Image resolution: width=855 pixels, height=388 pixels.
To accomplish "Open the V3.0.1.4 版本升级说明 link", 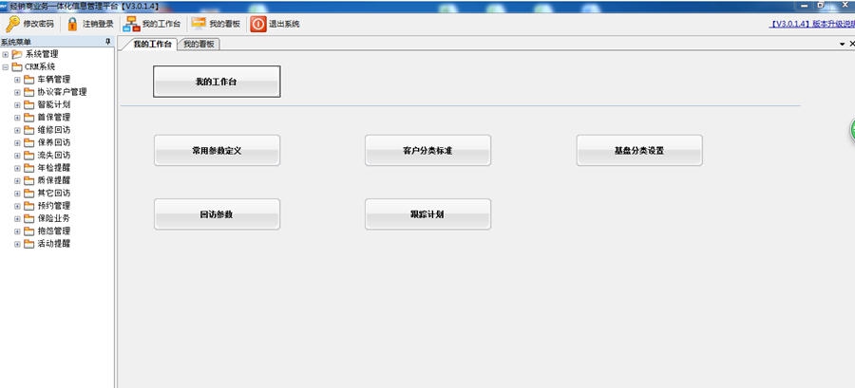I will tap(812, 24).
